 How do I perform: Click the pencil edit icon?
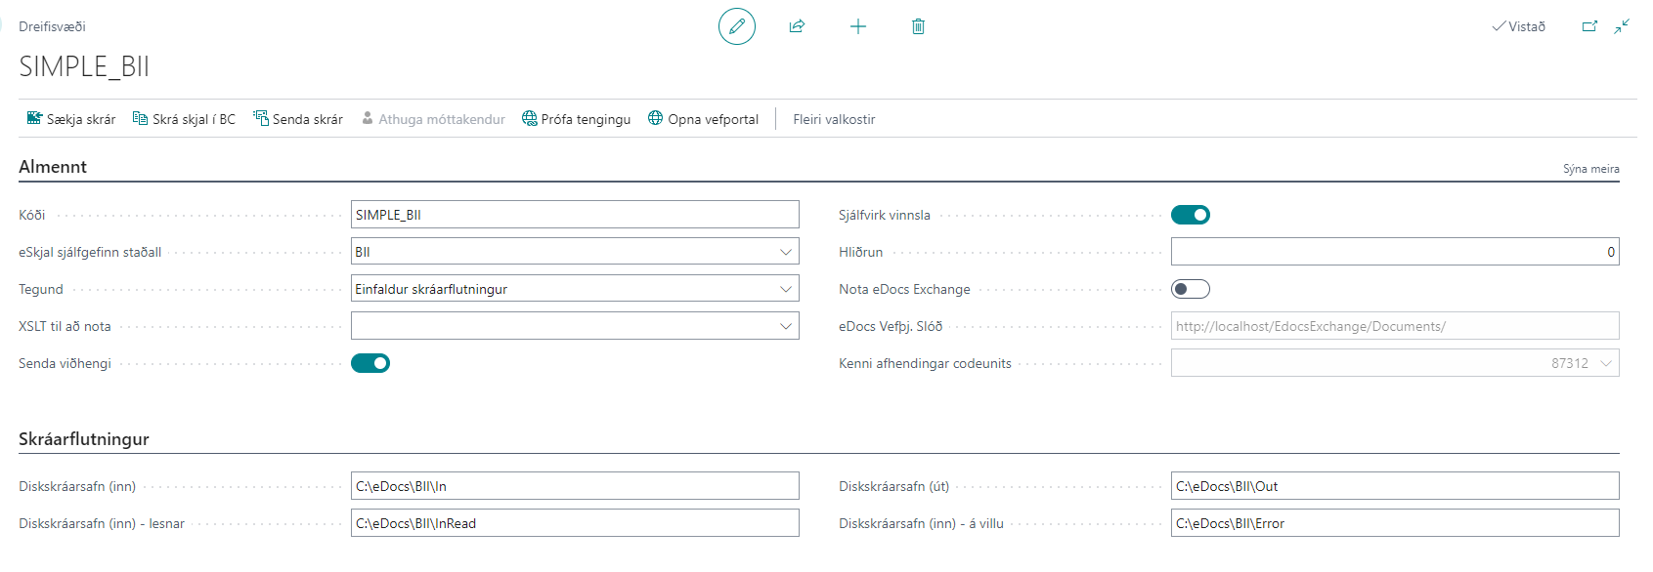(x=736, y=26)
